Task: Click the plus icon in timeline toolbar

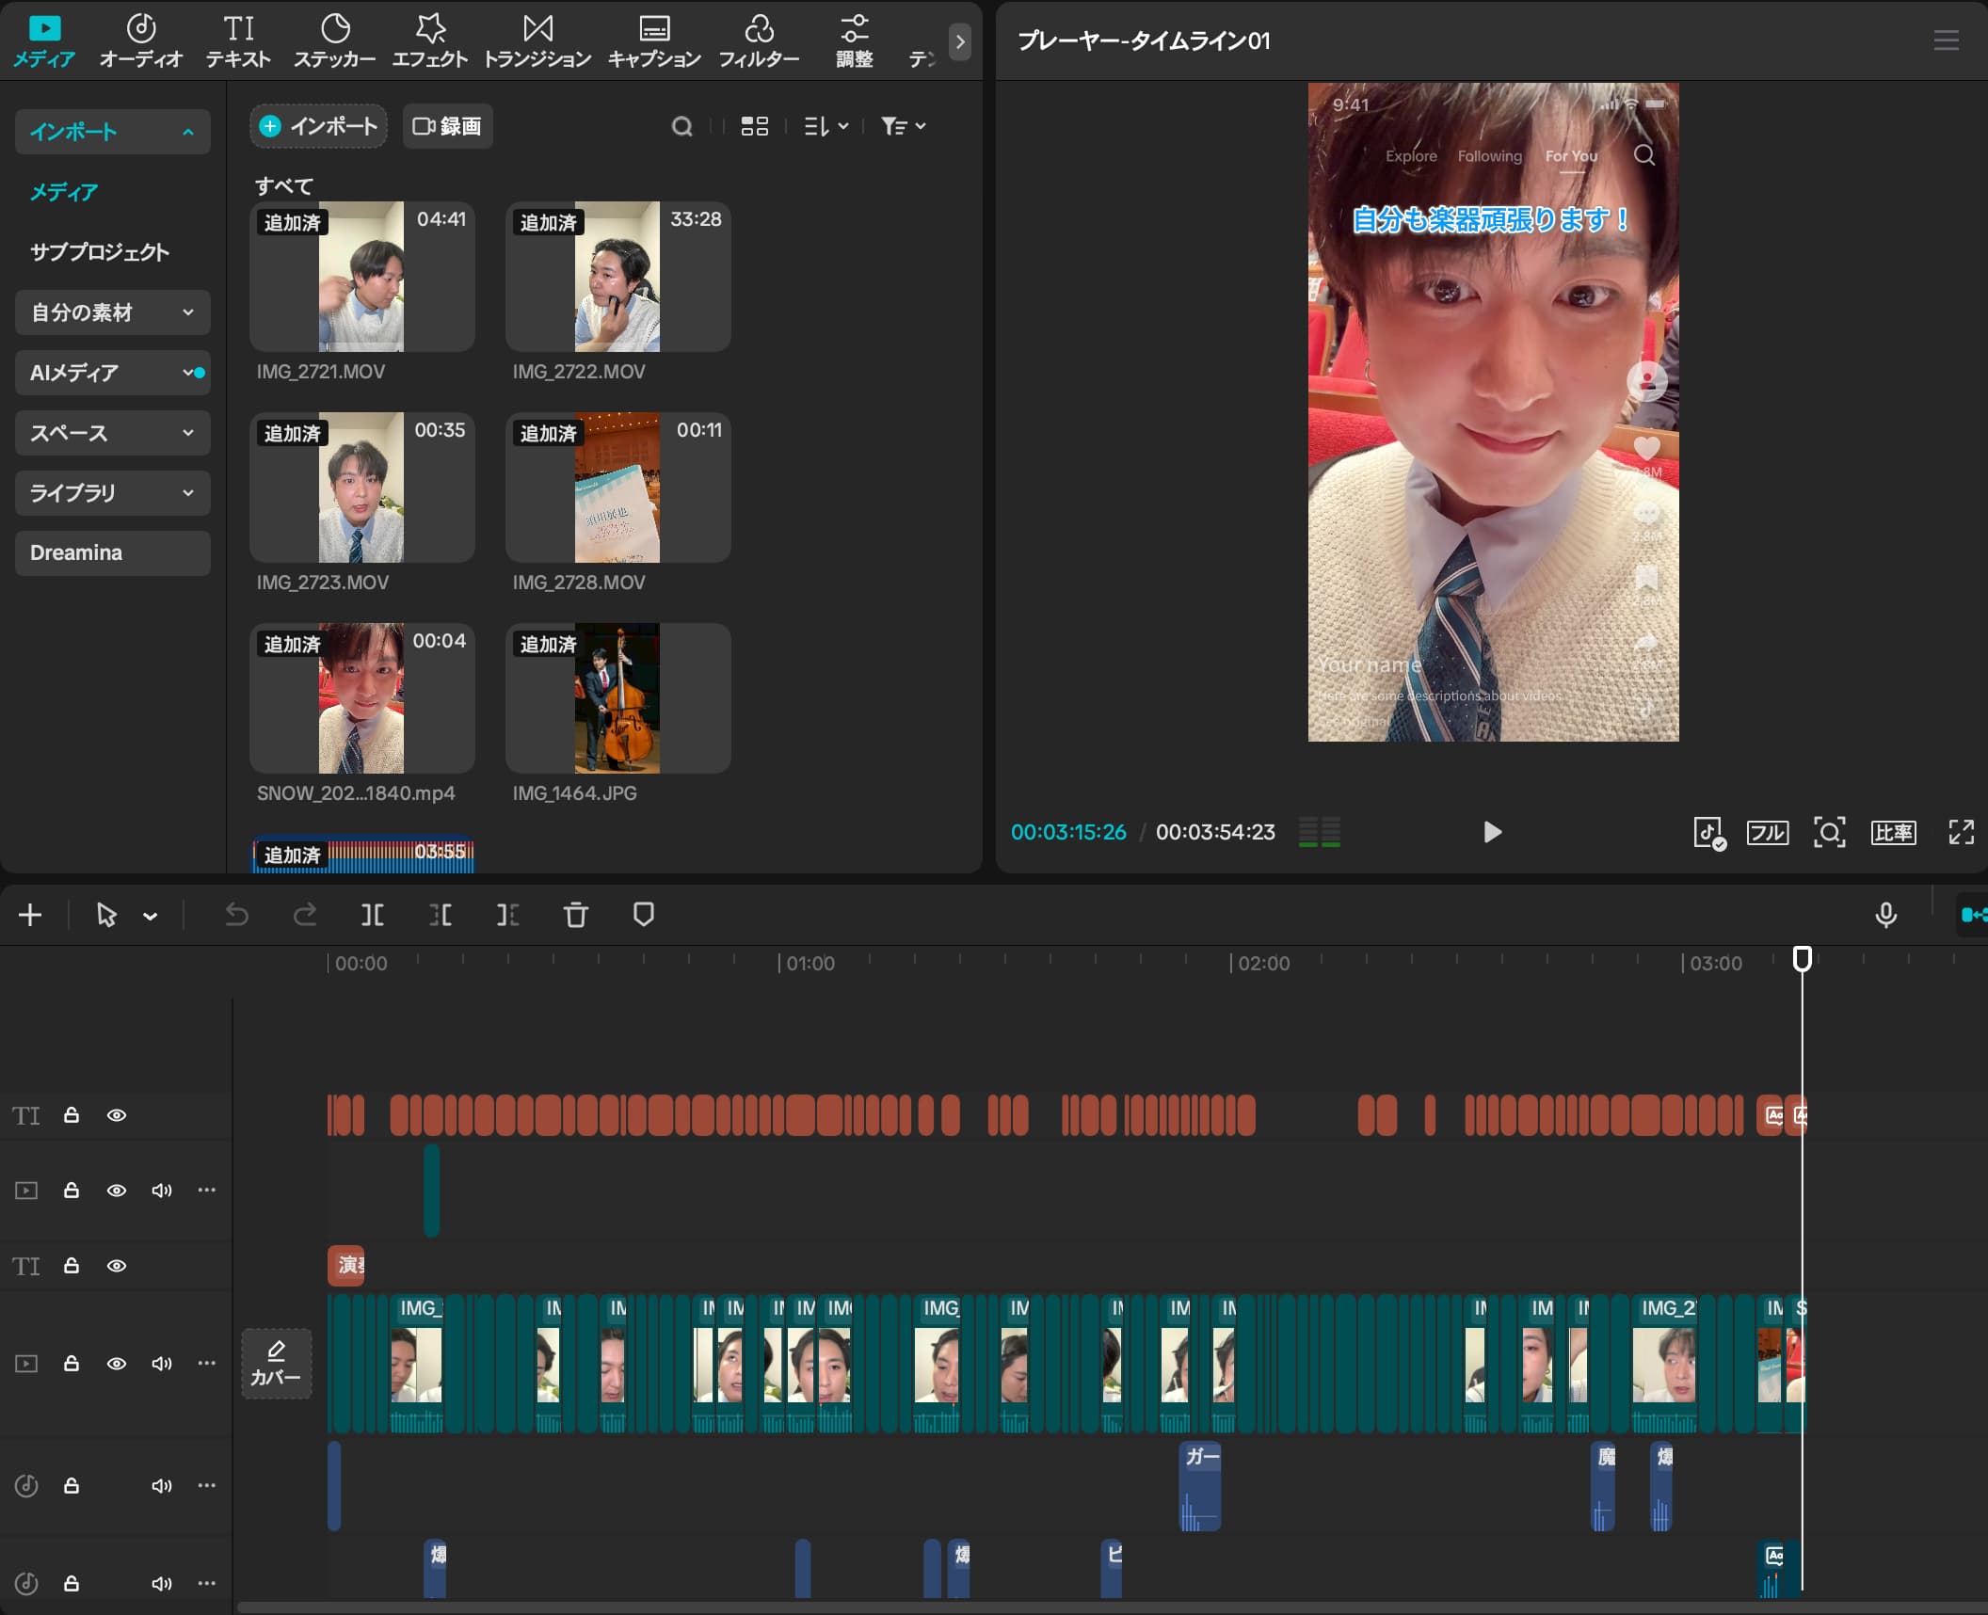Action: pyautogui.click(x=30, y=915)
